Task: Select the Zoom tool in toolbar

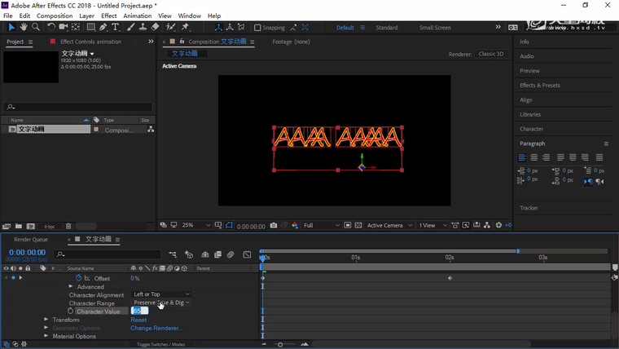Action: click(36, 27)
